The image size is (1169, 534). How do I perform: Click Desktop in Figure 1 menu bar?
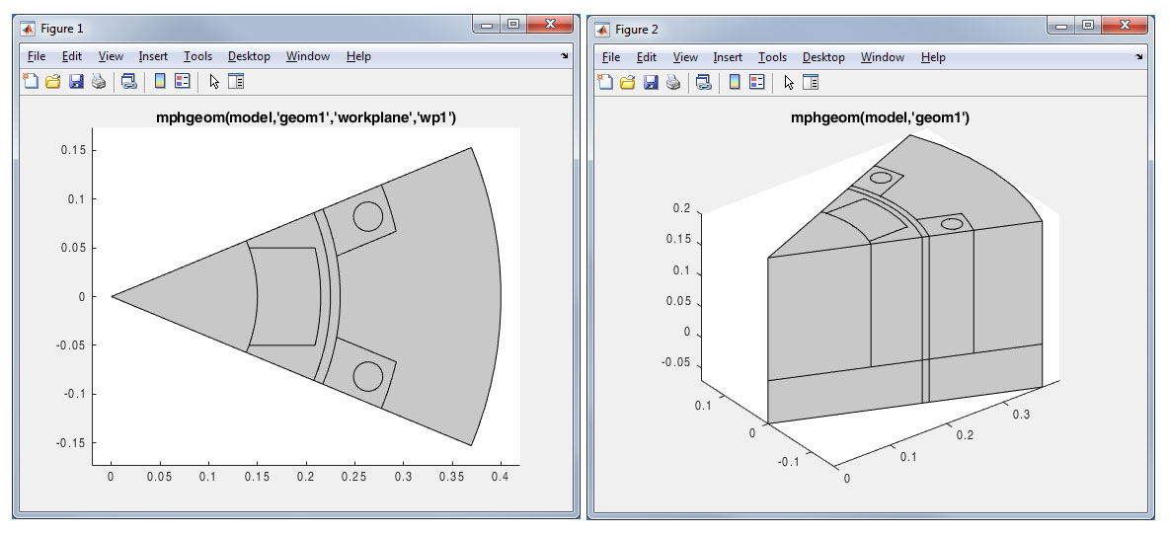pyautogui.click(x=249, y=56)
